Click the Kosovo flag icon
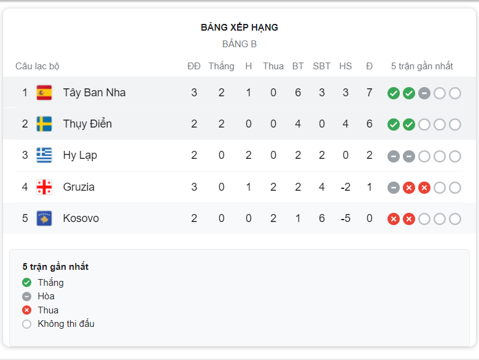The image size is (479, 360). coord(44,218)
